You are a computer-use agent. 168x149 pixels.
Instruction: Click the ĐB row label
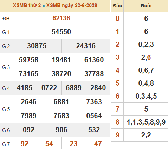[6, 19]
